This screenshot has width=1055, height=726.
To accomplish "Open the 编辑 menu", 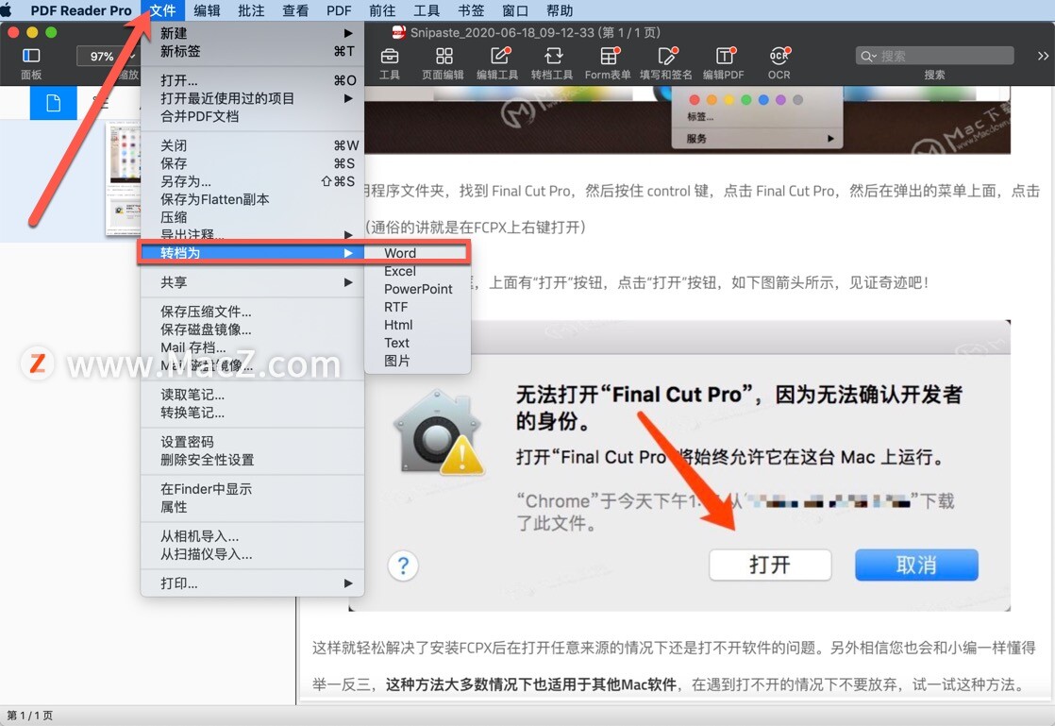I will point(207,10).
